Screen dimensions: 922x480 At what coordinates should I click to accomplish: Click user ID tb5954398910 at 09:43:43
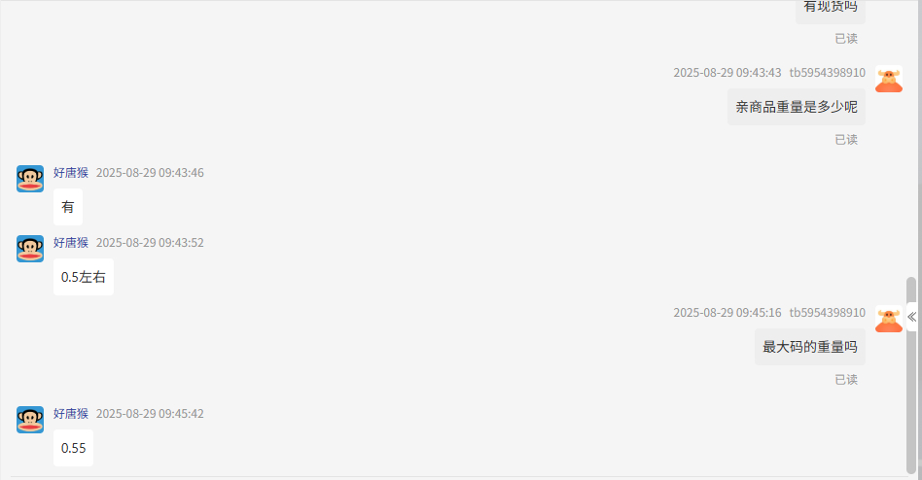click(828, 73)
